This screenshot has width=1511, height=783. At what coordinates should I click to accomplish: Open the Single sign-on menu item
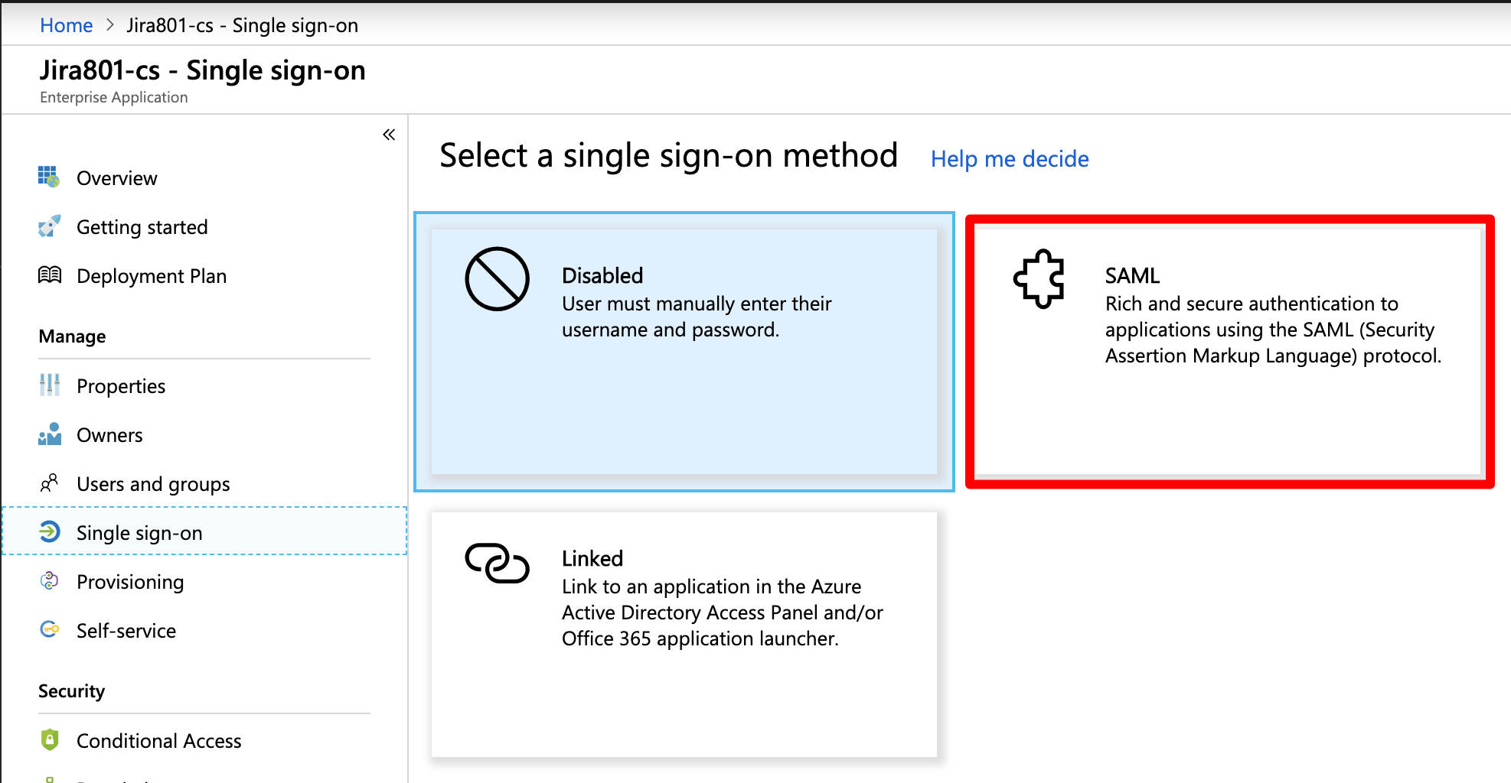coord(139,533)
